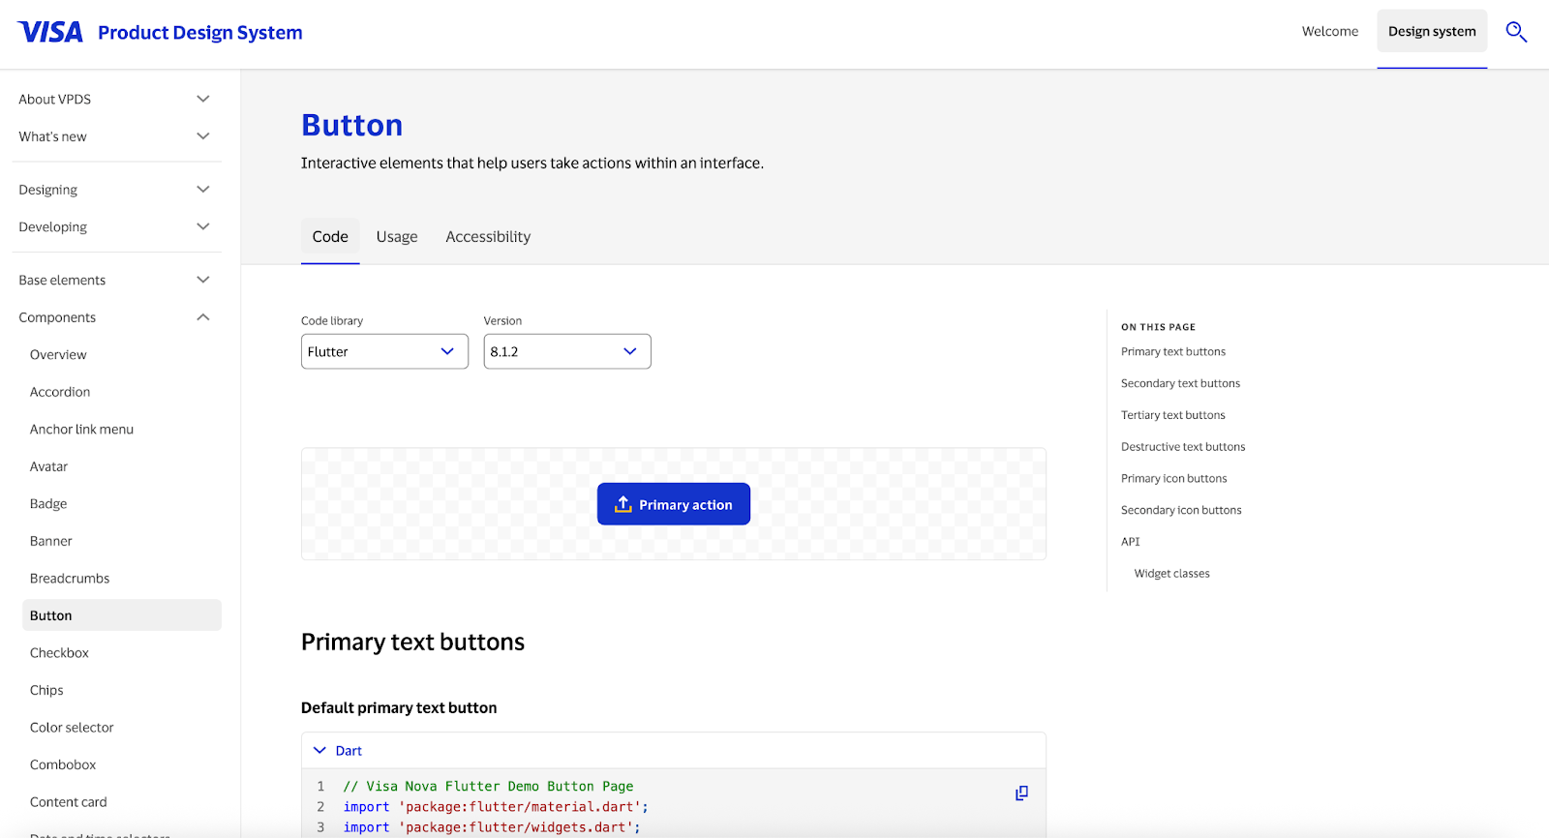Select Button in the sidebar
1549x838 pixels.
122,615
